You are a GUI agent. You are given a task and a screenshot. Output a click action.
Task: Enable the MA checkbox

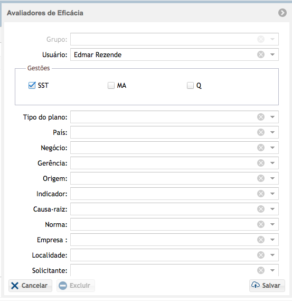[x=111, y=85]
